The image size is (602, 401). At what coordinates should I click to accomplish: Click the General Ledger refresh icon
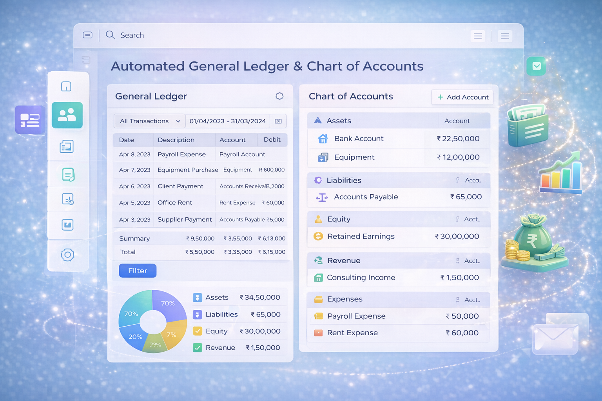pyautogui.click(x=279, y=96)
